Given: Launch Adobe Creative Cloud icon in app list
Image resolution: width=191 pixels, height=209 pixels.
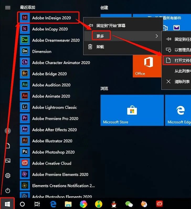Looking at the screenshot, I should pyautogui.click(x=25, y=163).
